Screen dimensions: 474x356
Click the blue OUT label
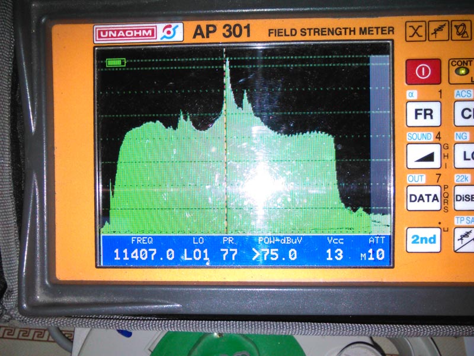[416, 179]
